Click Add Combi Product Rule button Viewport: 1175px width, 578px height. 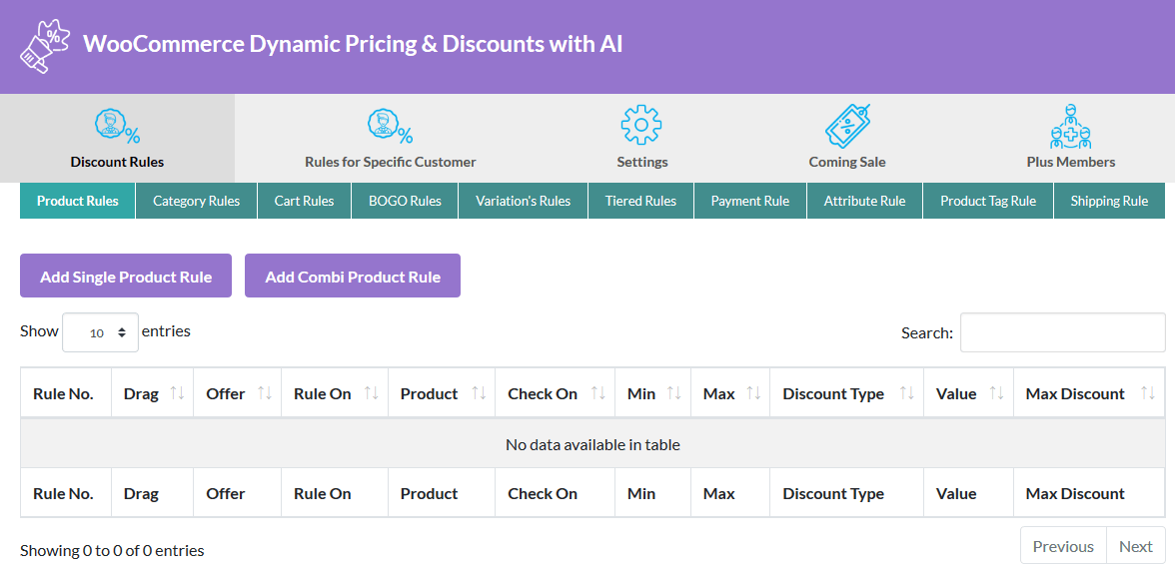pyautogui.click(x=353, y=277)
